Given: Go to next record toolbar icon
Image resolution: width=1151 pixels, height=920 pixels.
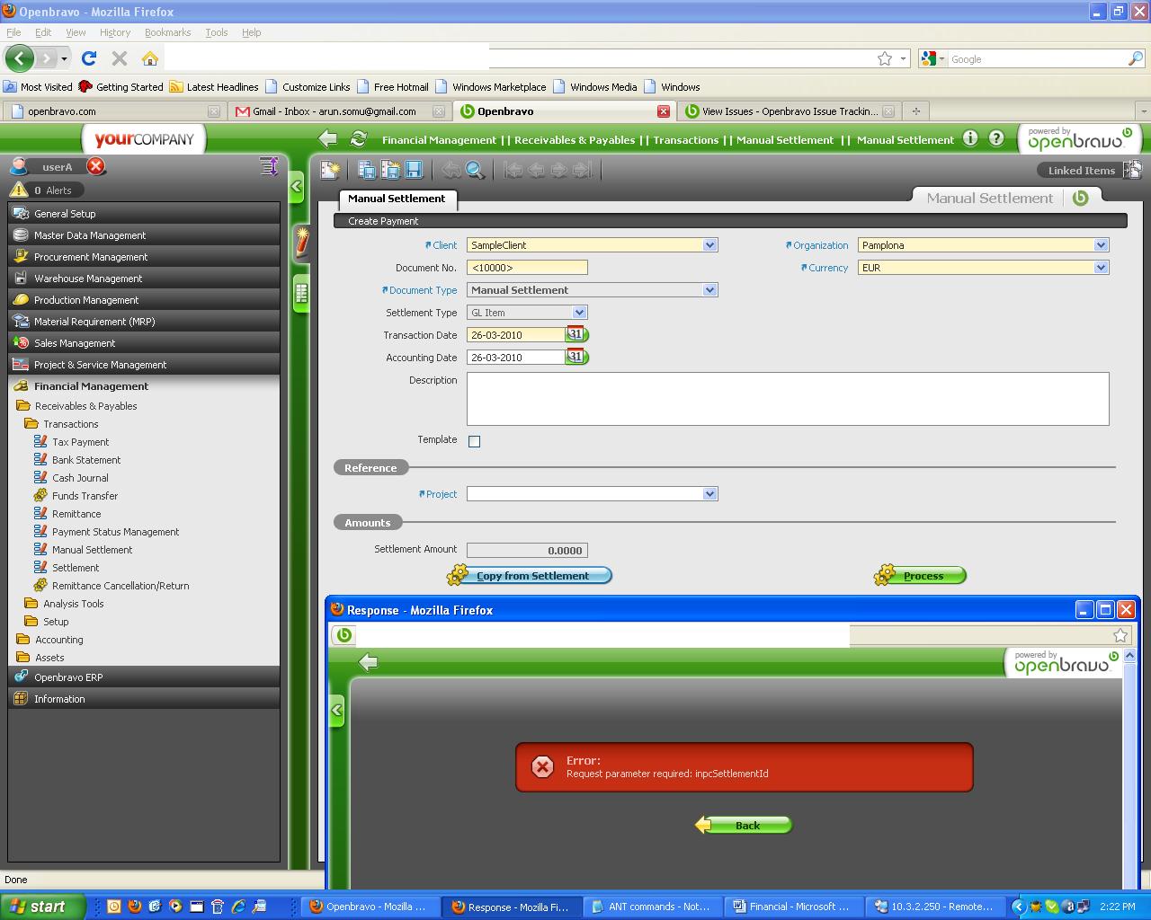Looking at the screenshot, I should pyautogui.click(x=559, y=170).
